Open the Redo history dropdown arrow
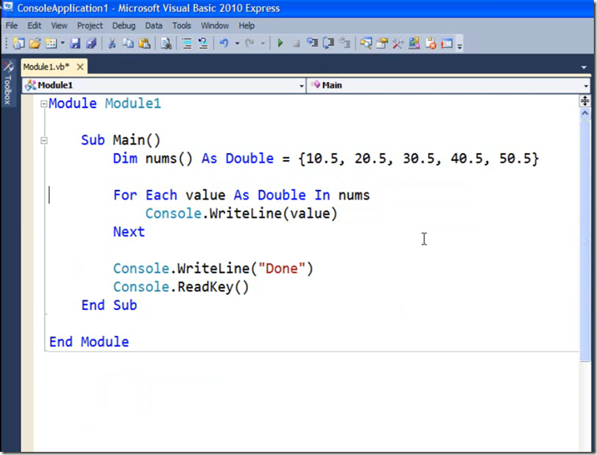Image resolution: width=597 pixels, height=455 pixels. [263, 43]
